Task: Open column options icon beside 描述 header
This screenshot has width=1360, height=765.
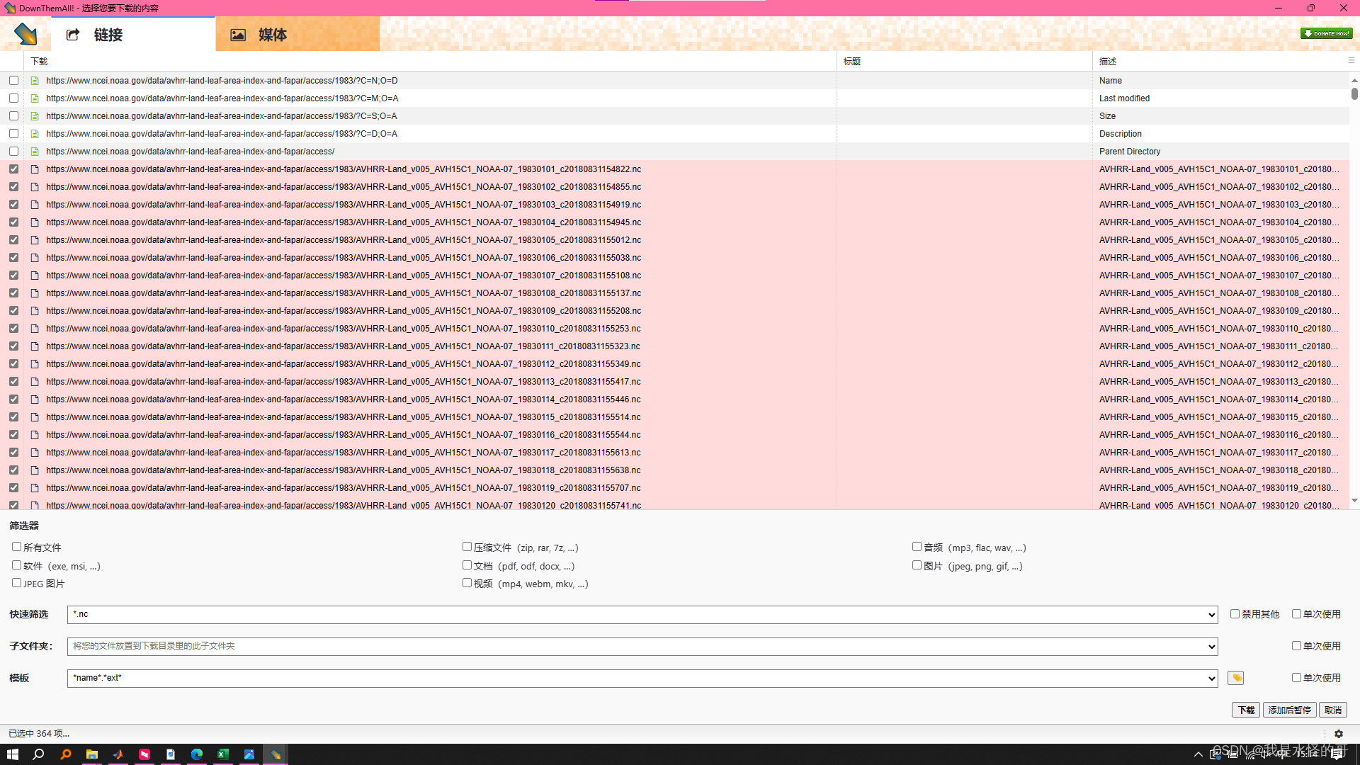Action: click(1351, 61)
